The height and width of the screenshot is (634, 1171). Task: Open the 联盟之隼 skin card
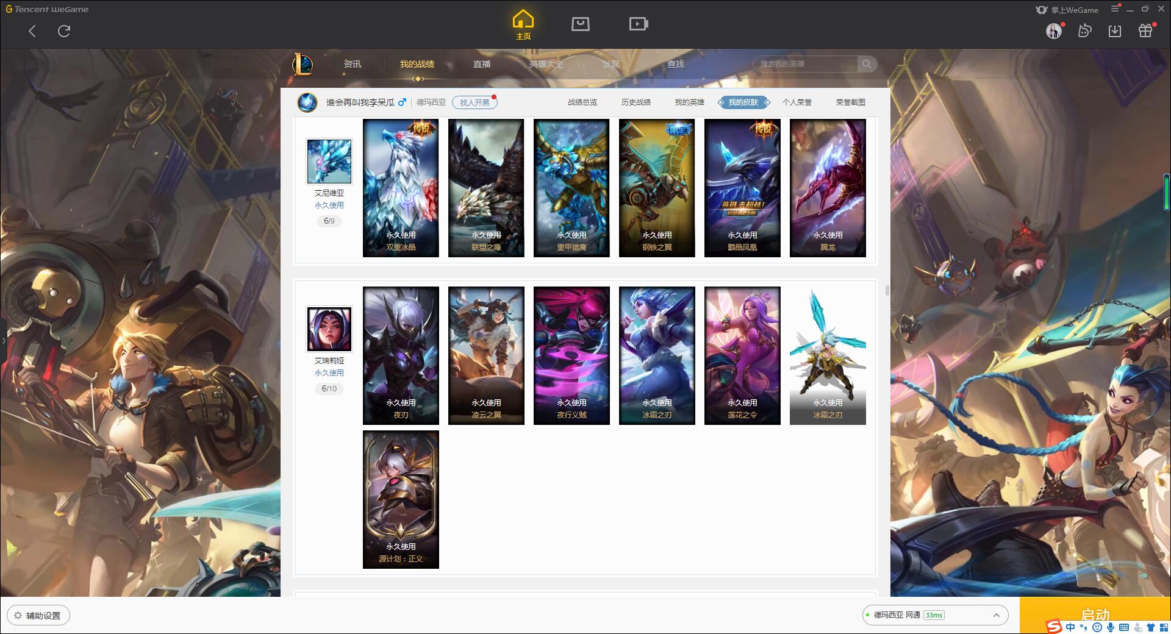pyautogui.click(x=486, y=188)
